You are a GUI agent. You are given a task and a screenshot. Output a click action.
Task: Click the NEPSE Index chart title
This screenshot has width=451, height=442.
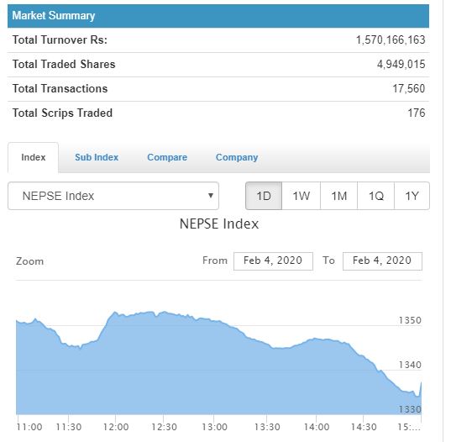tap(219, 224)
